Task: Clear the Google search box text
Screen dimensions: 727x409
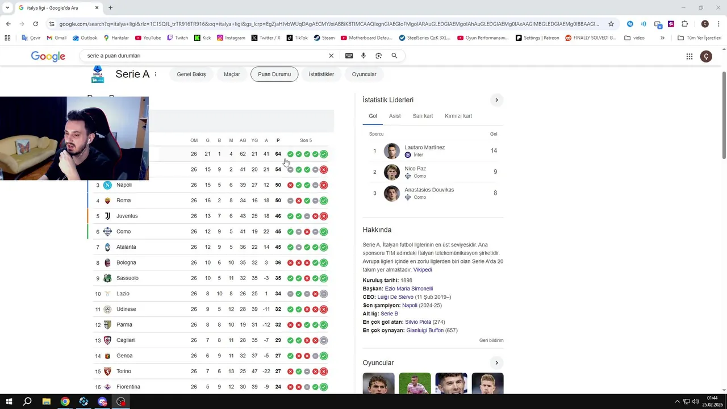Action: click(331, 56)
